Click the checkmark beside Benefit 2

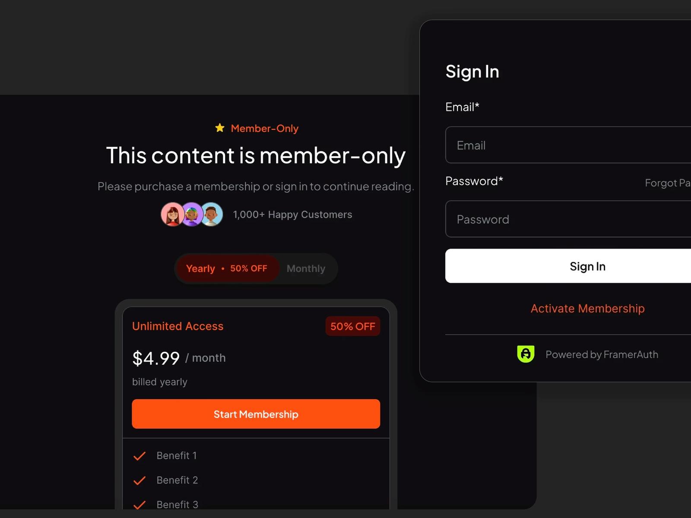click(x=139, y=480)
